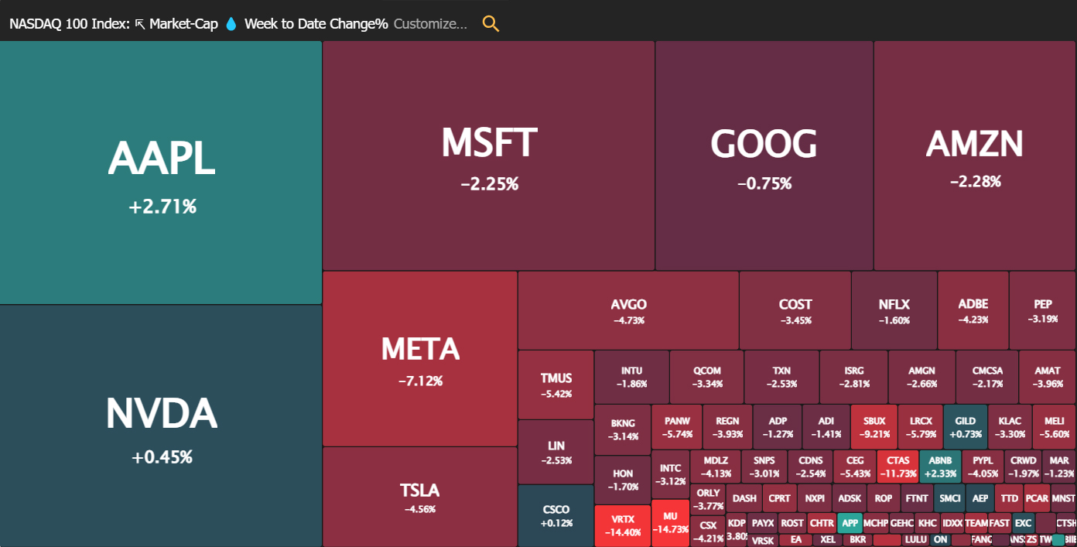This screenshot has height=547, width=1077.
Task: Click the AVGO tile
Action: coord(628,310)
